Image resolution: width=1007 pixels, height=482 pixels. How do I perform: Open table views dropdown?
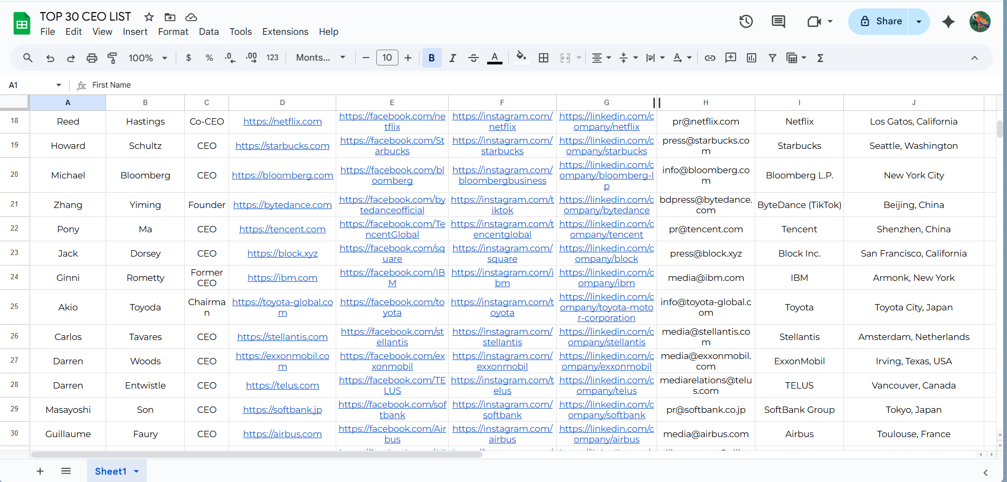(796, 58)
